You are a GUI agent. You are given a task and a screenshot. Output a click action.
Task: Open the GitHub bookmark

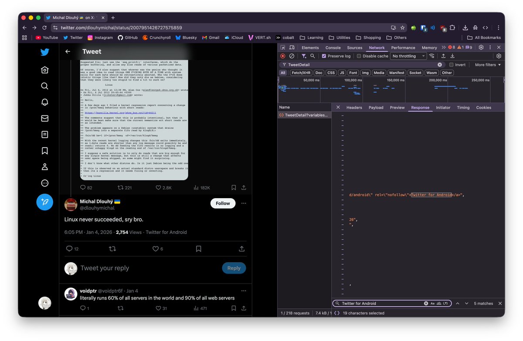[127, 37]
